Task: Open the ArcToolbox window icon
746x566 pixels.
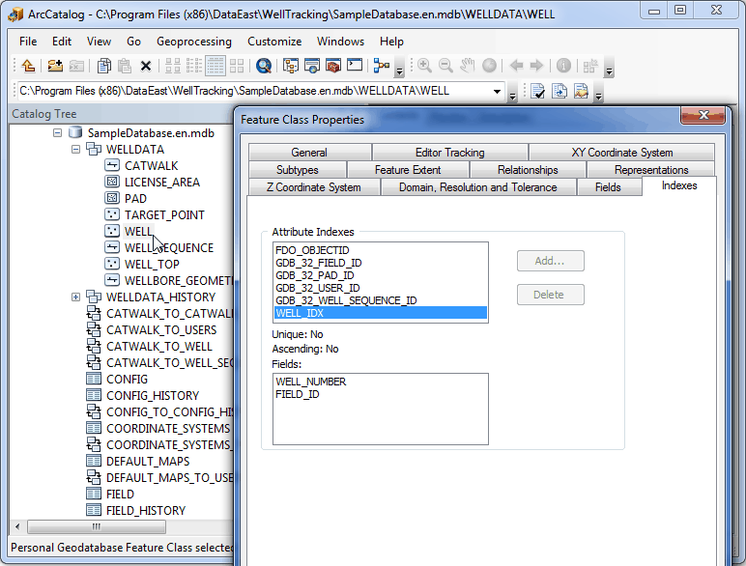Action: click(x=333, y=66)
